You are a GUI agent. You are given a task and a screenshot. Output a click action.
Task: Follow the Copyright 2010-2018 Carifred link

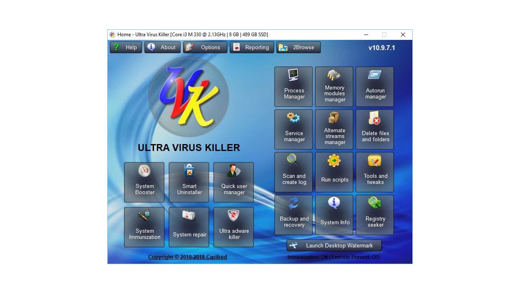188,257
